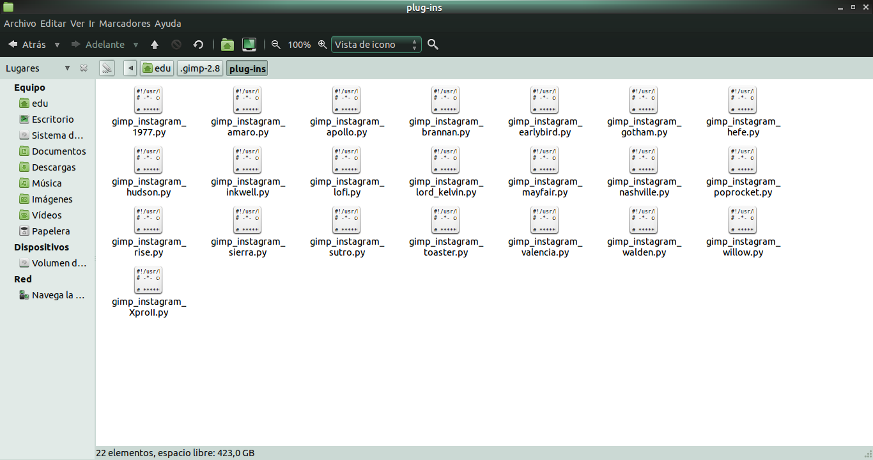Open Sistema de archivos in the sidebar
This screenshot has height=460, width=873.
(50, 135)
